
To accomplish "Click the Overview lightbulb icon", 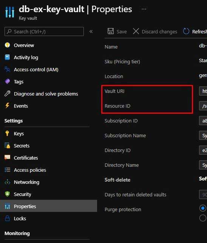I will [x=7, y=45].
